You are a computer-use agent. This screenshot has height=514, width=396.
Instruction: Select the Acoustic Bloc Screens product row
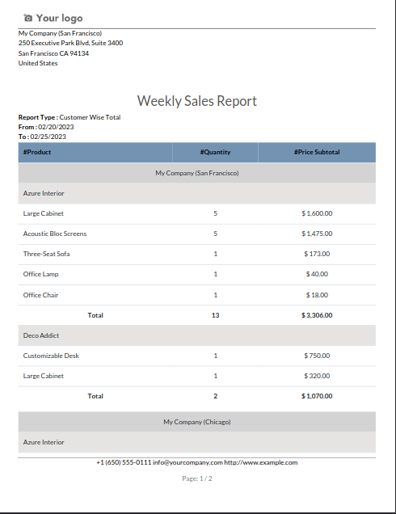coord(197,234)
